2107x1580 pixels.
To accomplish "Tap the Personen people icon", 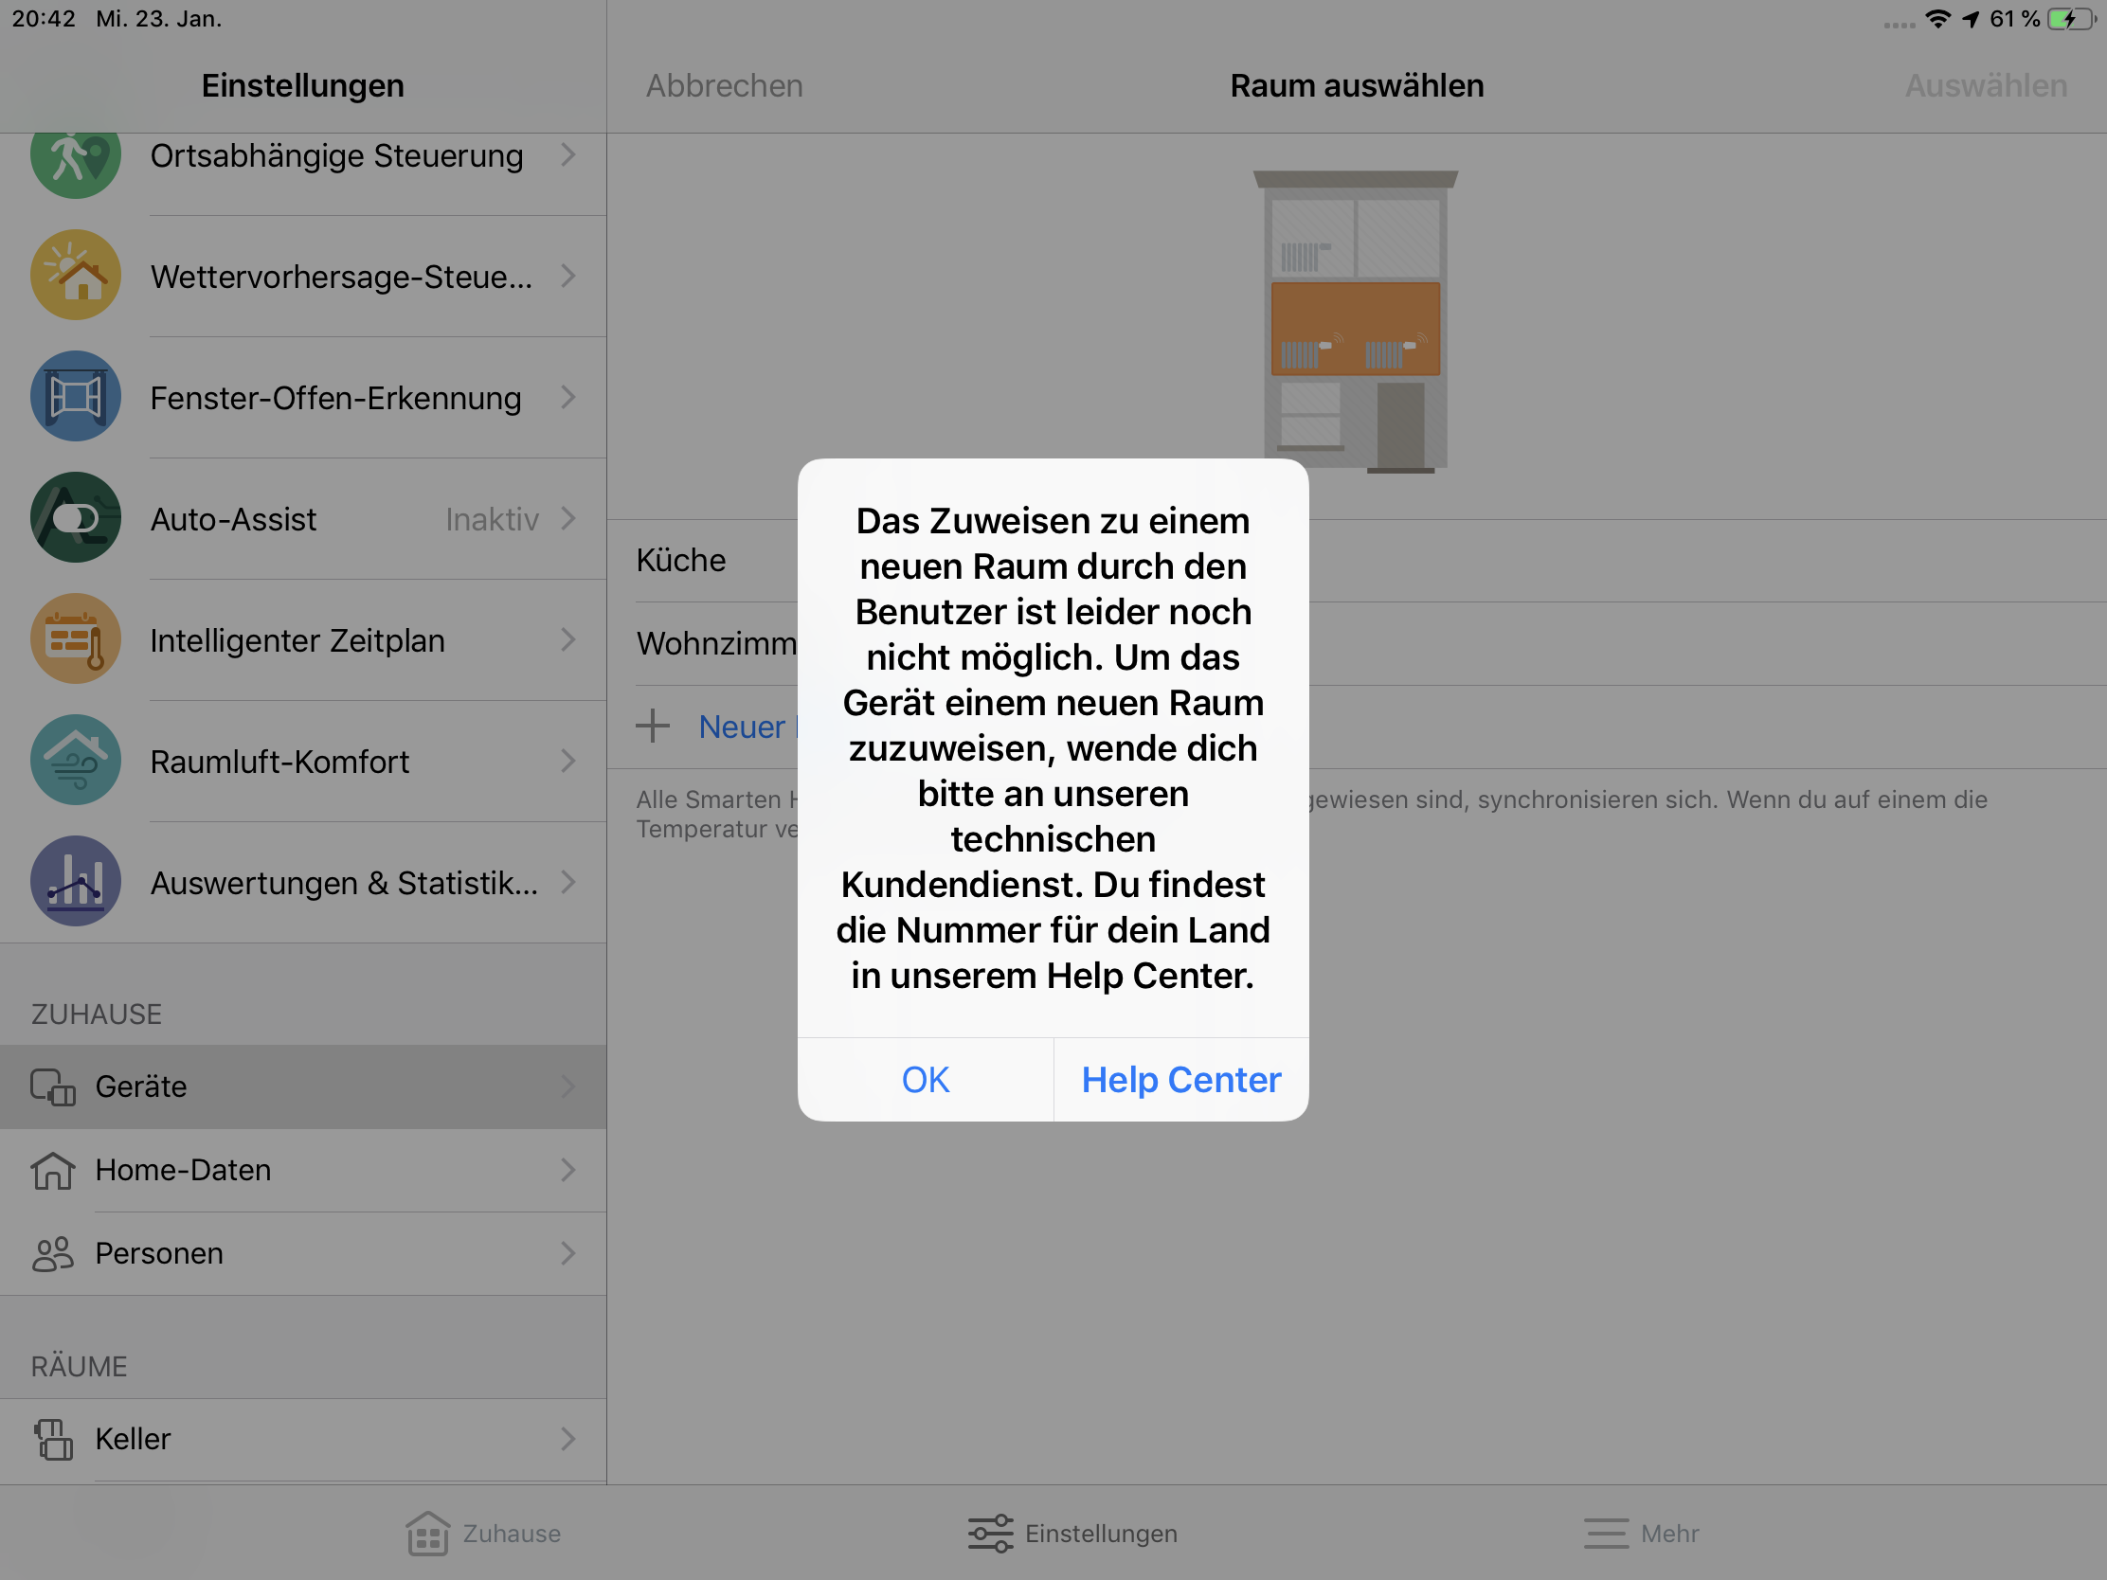I will (x=52, y=1253).
